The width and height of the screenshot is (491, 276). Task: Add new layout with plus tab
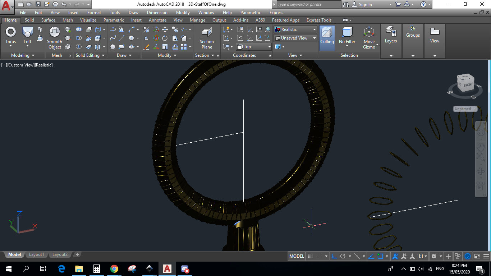pyautogui.click(x=77, y=254)
